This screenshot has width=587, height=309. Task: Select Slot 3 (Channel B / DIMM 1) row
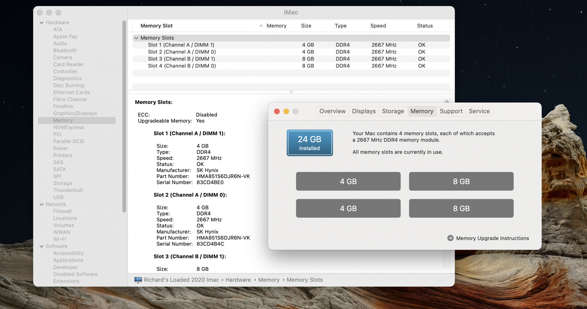pos(291,59)
